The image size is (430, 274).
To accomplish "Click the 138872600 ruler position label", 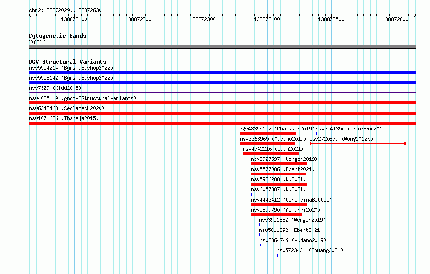I will 395,19.
